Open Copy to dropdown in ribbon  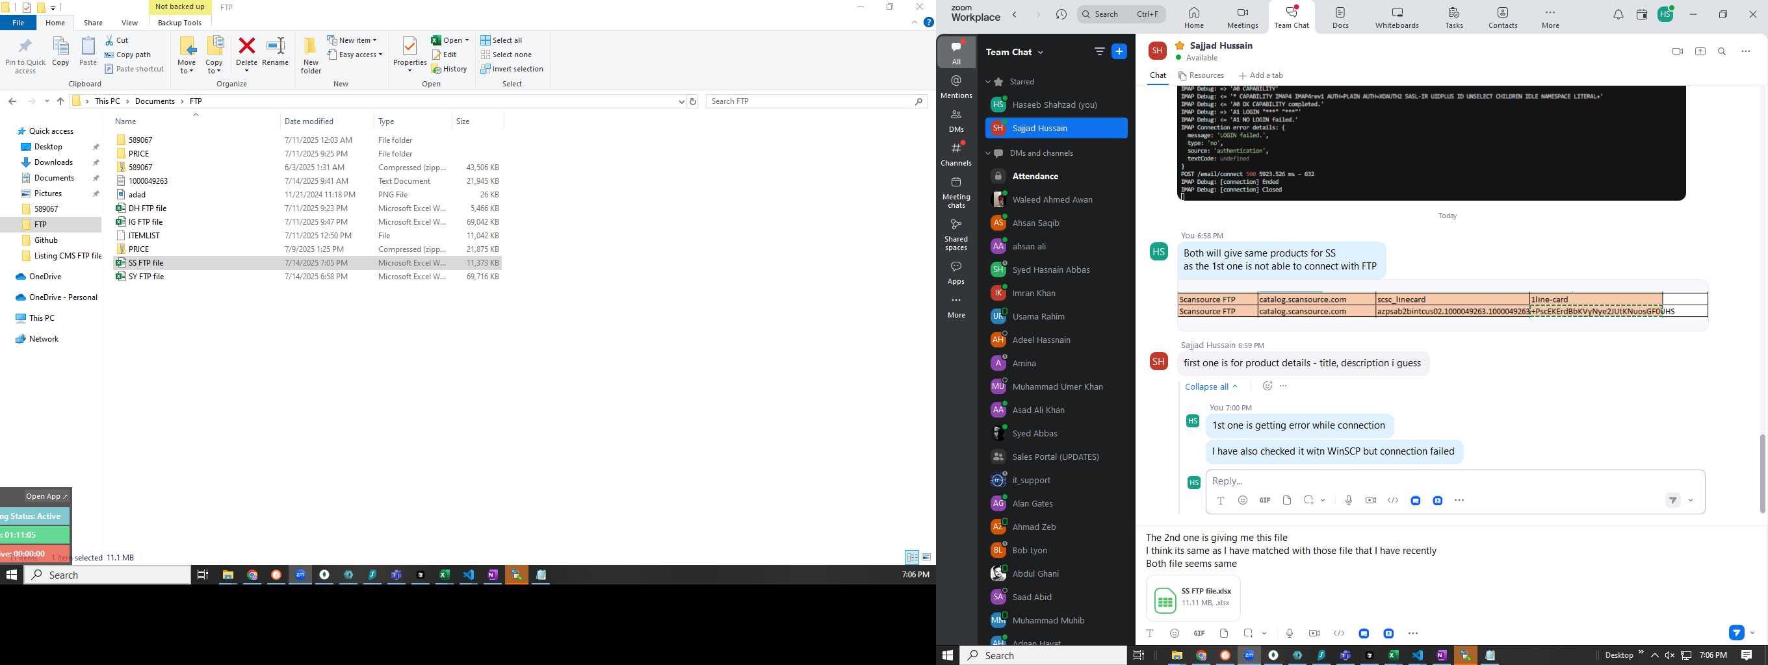click(x=214, y=55)
